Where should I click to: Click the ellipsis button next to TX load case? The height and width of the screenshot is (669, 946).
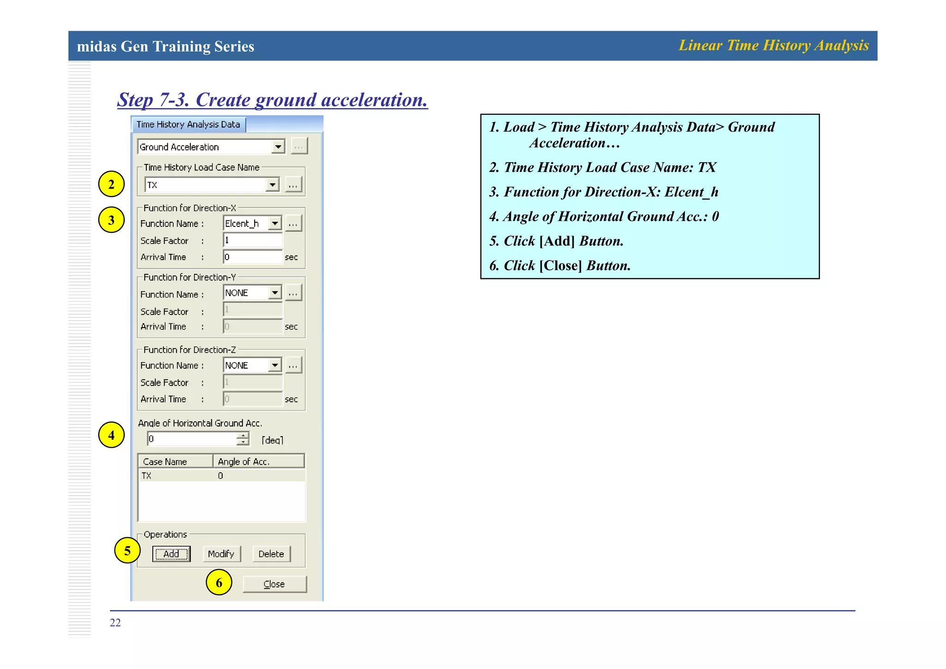click(293, 185)
